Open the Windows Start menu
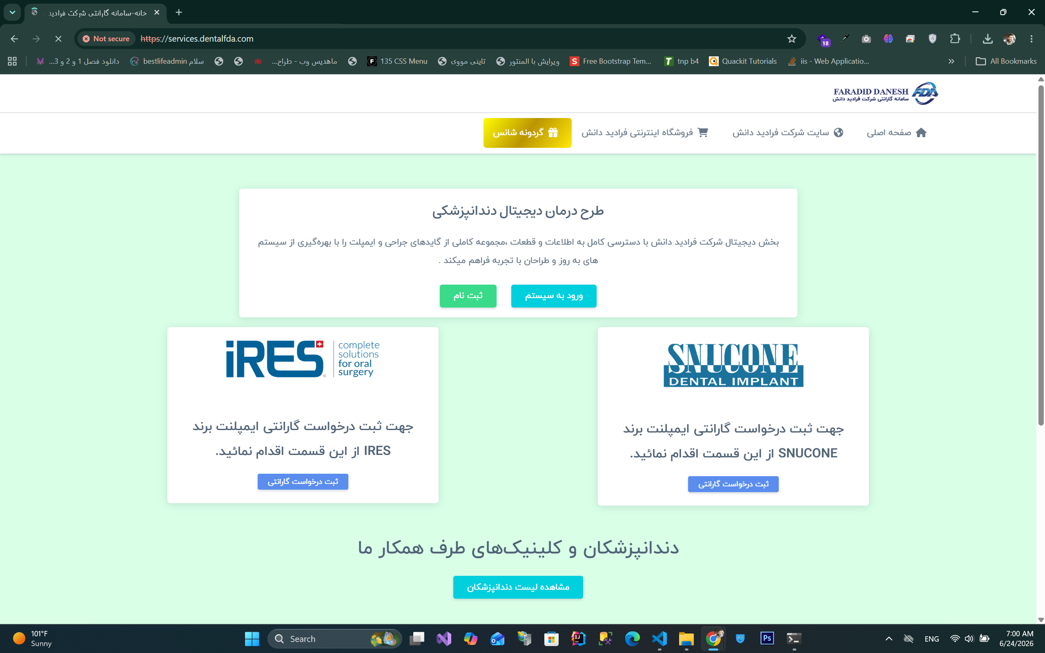Screen dimensions: 1045x653 tap(252, 639)
